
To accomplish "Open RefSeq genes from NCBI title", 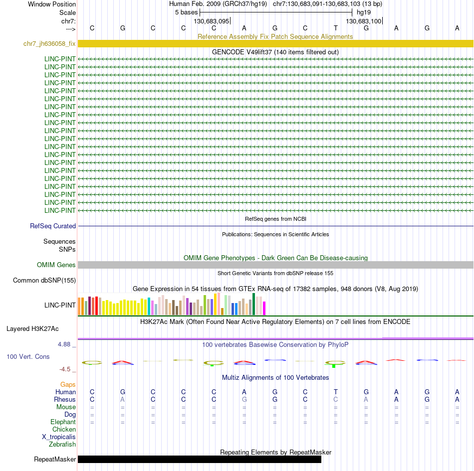I will [x=275, y=219].
